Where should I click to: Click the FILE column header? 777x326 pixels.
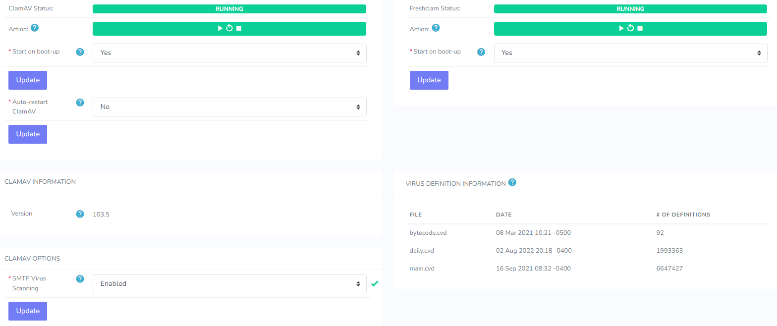pyautogui.click(x=416, y=215)
